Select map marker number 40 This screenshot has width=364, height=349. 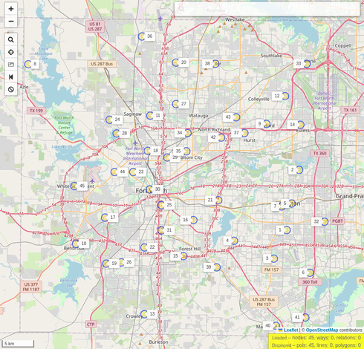(x=276, y=326)
